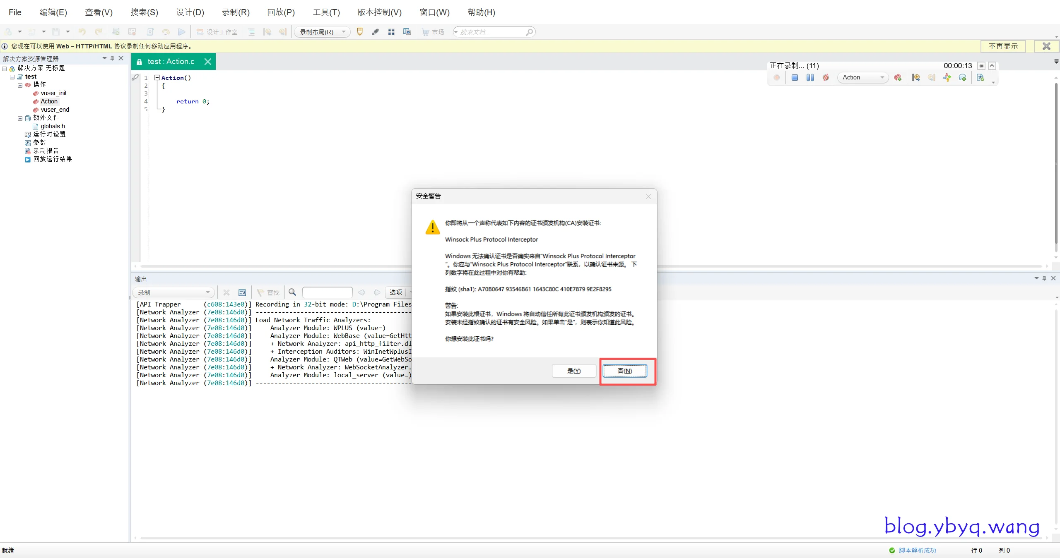This screenshot has width=1060, height=558.
Task: Switch to the test : Action.c tab
Action: (x=171, y=62)
